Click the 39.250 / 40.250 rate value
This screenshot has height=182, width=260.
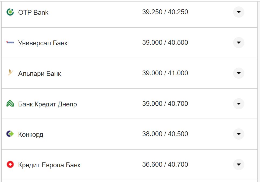coord(165,12)
